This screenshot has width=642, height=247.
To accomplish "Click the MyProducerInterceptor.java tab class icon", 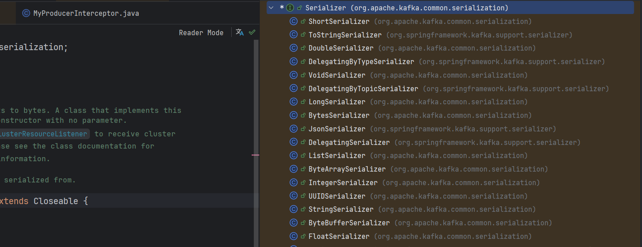I will pos(26,13).
